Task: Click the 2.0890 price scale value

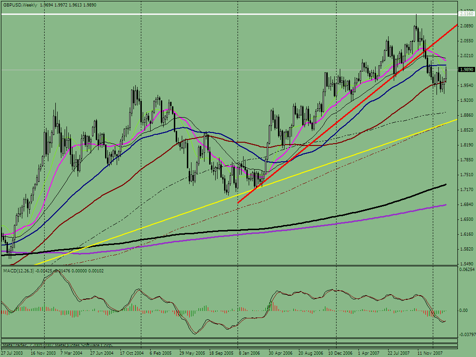Action: point(467,26)
